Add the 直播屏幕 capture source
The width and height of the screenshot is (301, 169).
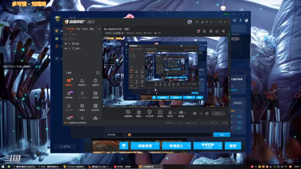pos(128,113)
